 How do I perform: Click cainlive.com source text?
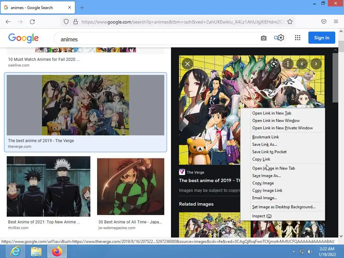pyautogui.click(x=19, y=66)
